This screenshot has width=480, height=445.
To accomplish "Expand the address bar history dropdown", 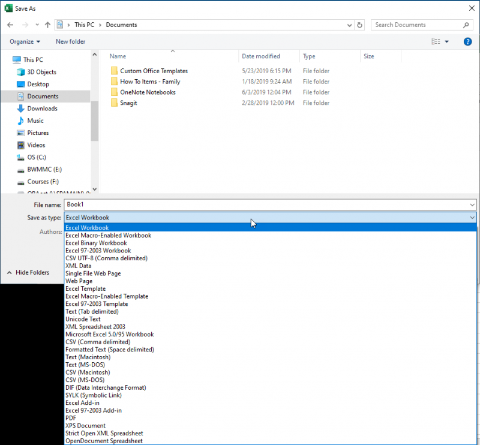I will [349, 25].
